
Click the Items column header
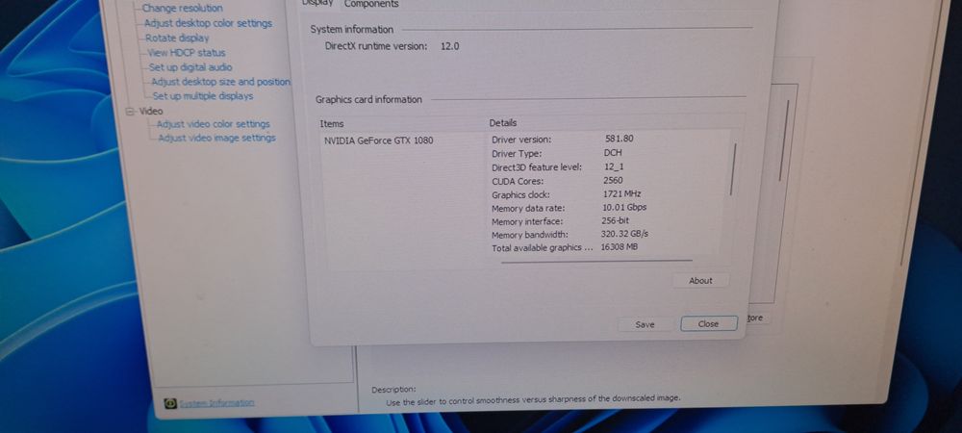coord(332,124)
